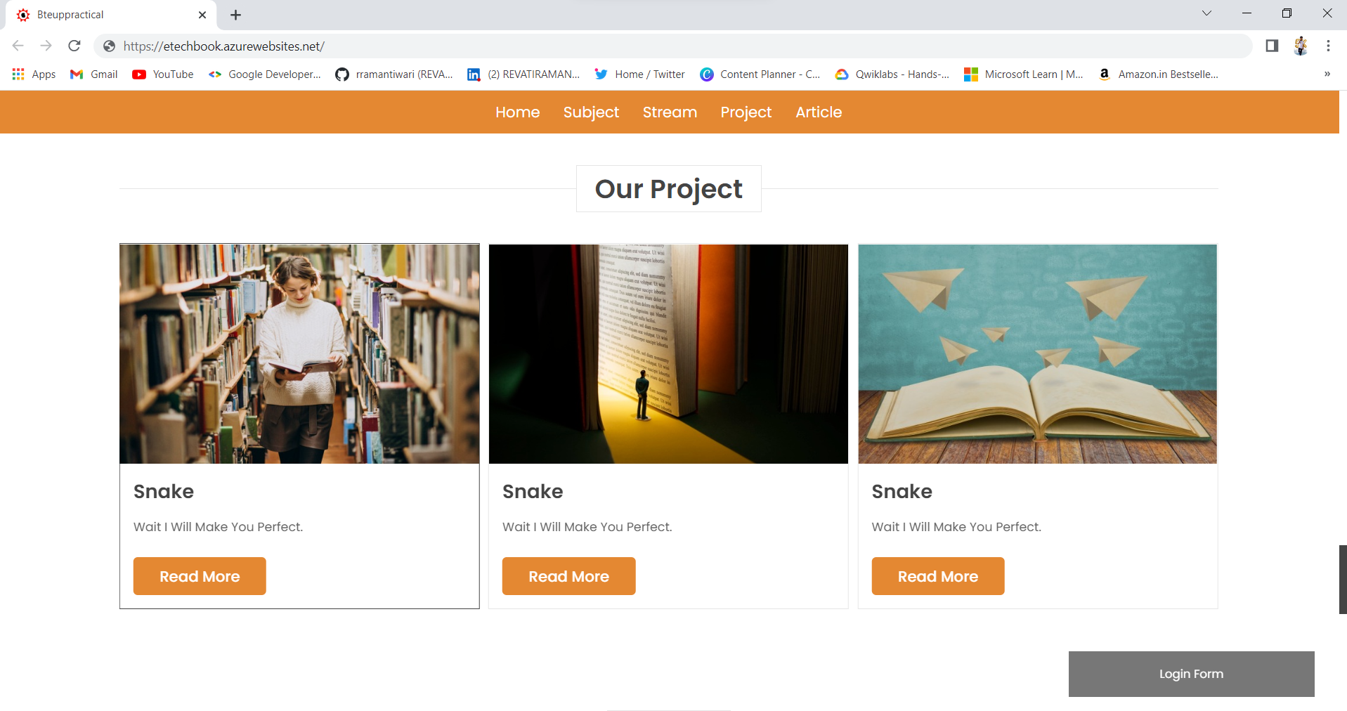1347x711 pixels.
Task: Click Read More on the giant book card
Action: click(x=568, y=576)
